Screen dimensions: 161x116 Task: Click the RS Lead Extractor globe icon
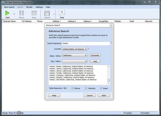click(3, 2)
